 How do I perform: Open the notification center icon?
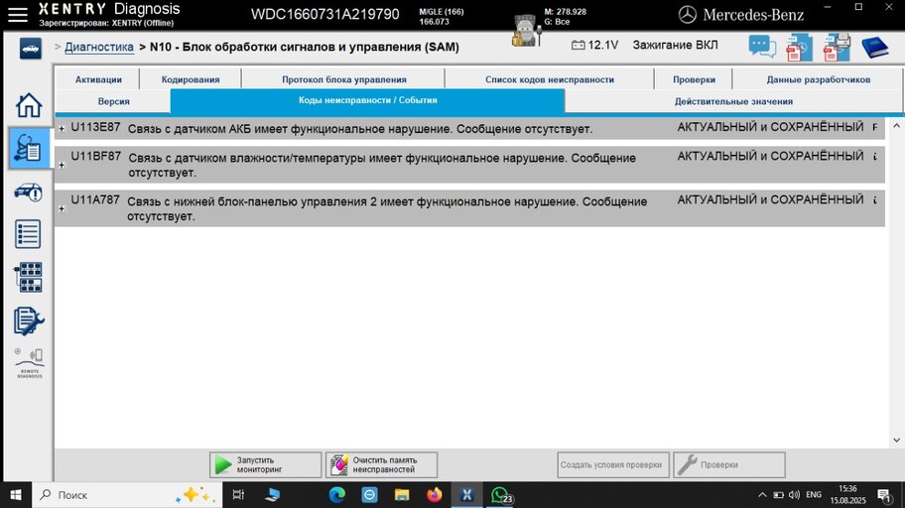tap(885, 495)
